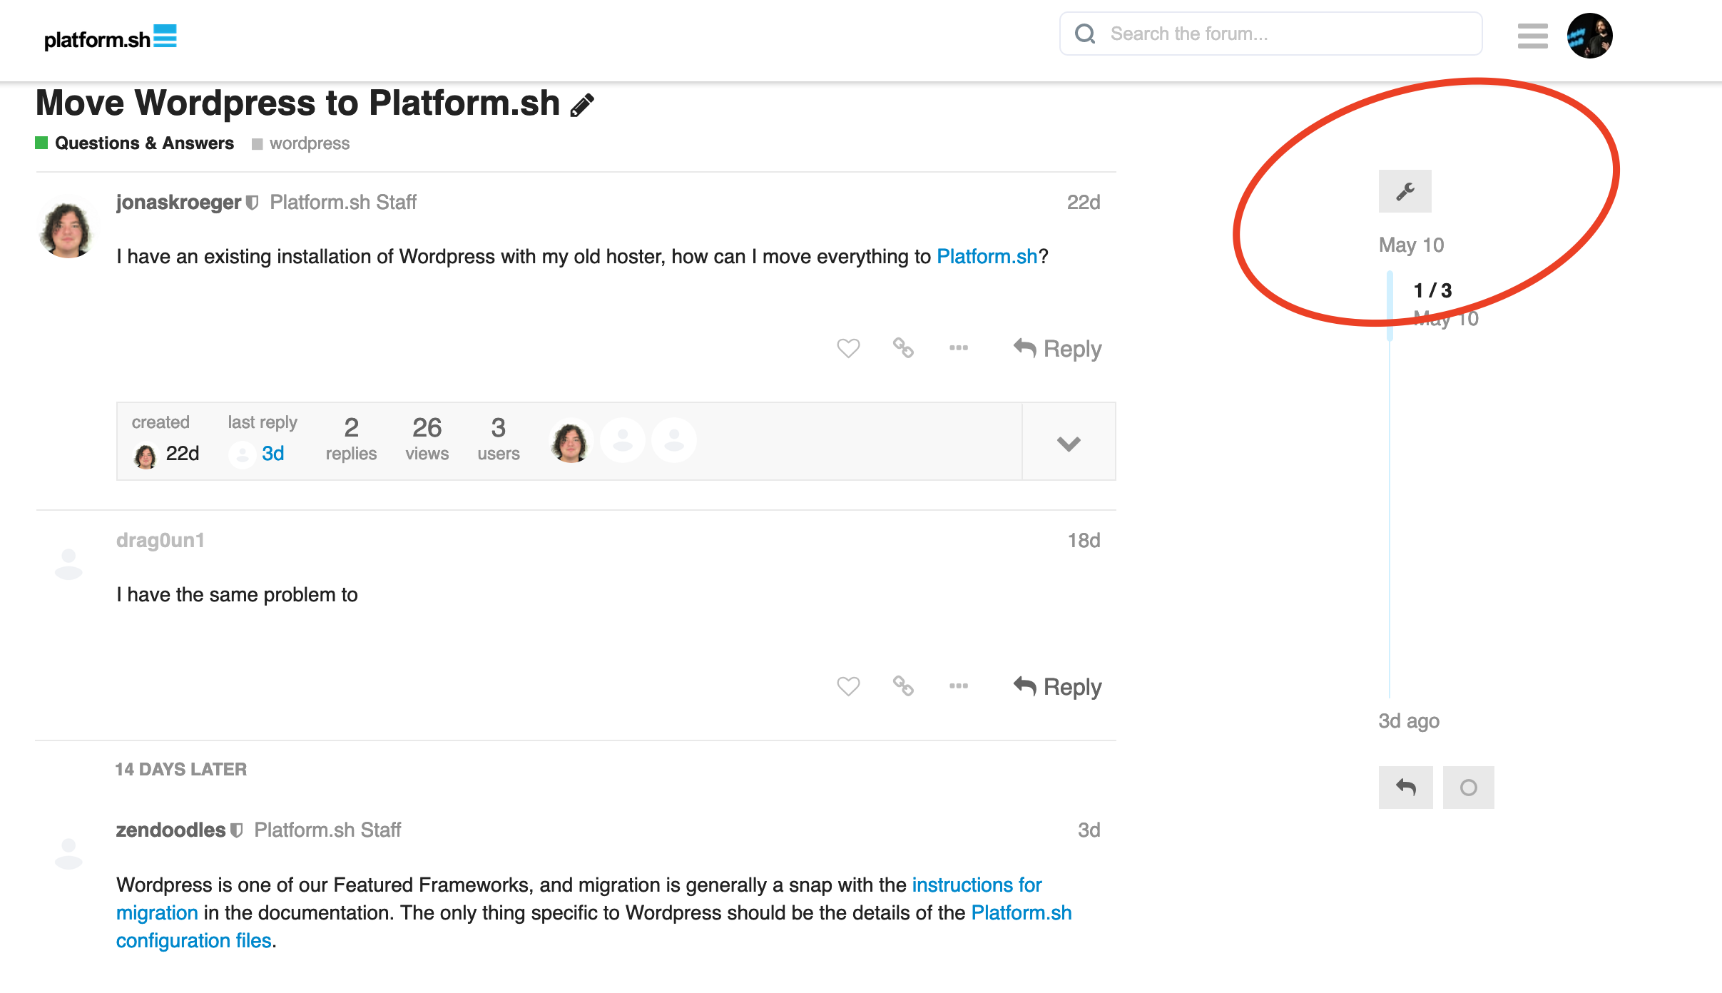Click the 22d timestamp on first post
Screen dimensions: 1722x993
tap(1084, 203)
